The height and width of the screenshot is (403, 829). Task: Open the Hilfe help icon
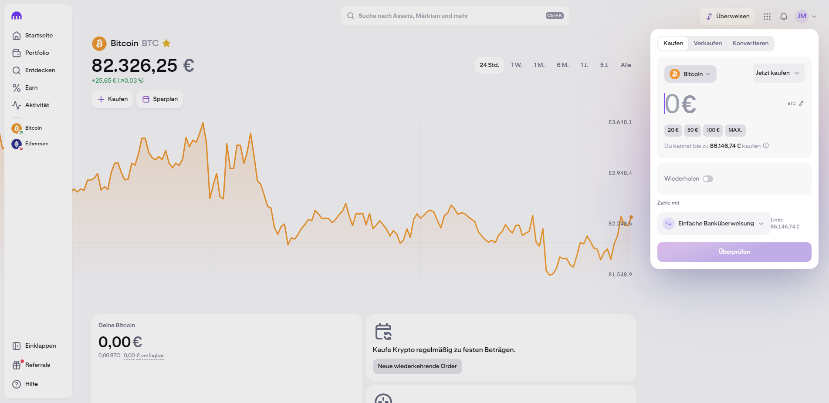pos(17,384)
